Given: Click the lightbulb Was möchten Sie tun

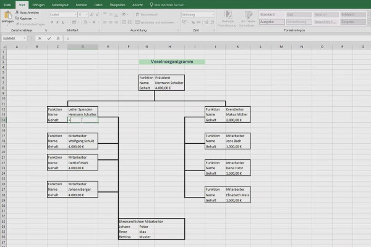Looking at the screenshot, I should pos(167,5).
